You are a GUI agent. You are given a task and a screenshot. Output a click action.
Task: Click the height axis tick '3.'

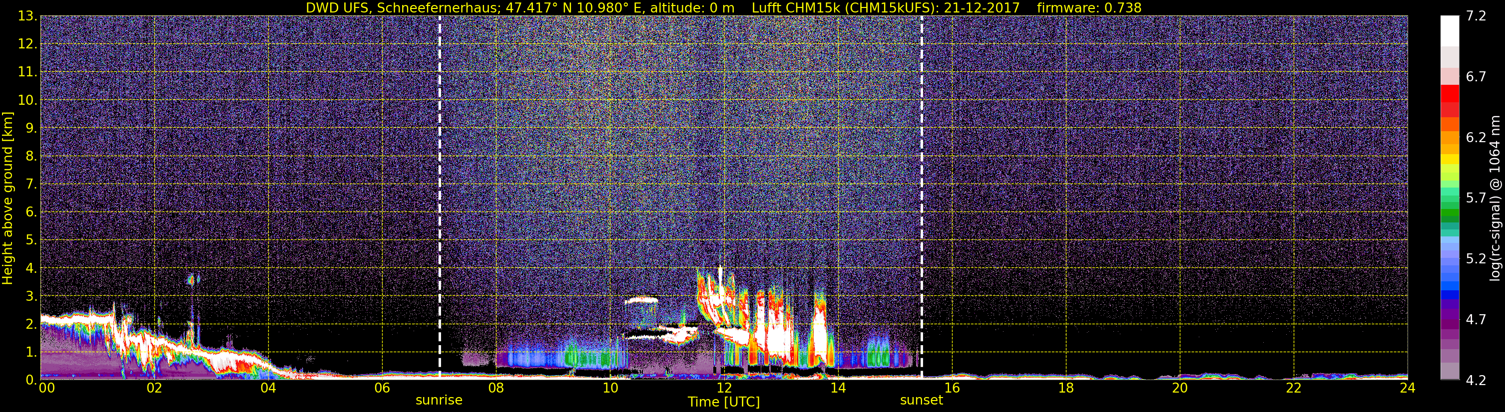point(30,296)
